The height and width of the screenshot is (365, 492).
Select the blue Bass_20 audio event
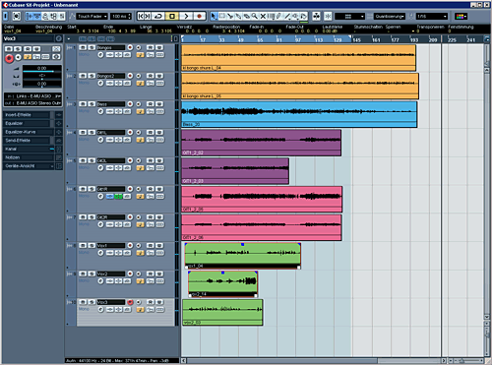[x=299, y=114]
